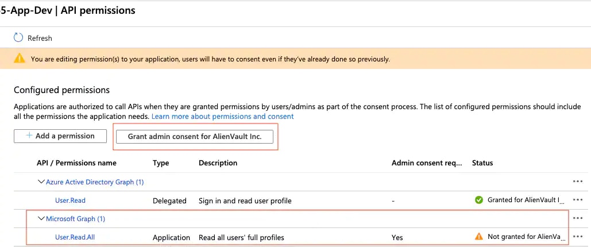Click the orange not granted warning icon
This screenshot has width=591, height=247.
pos(478,237)
